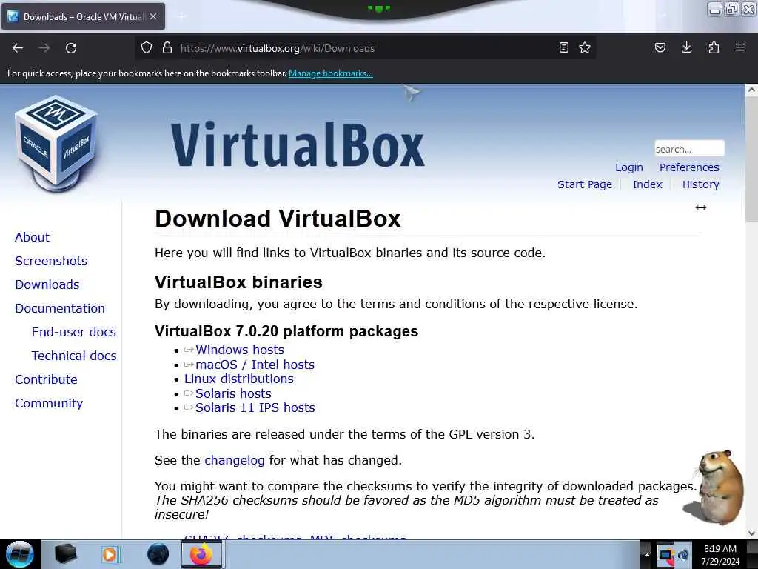758x569 pixels.
Task: Open the changelog link
Action: pyautogui.click(x=235, y=460)
